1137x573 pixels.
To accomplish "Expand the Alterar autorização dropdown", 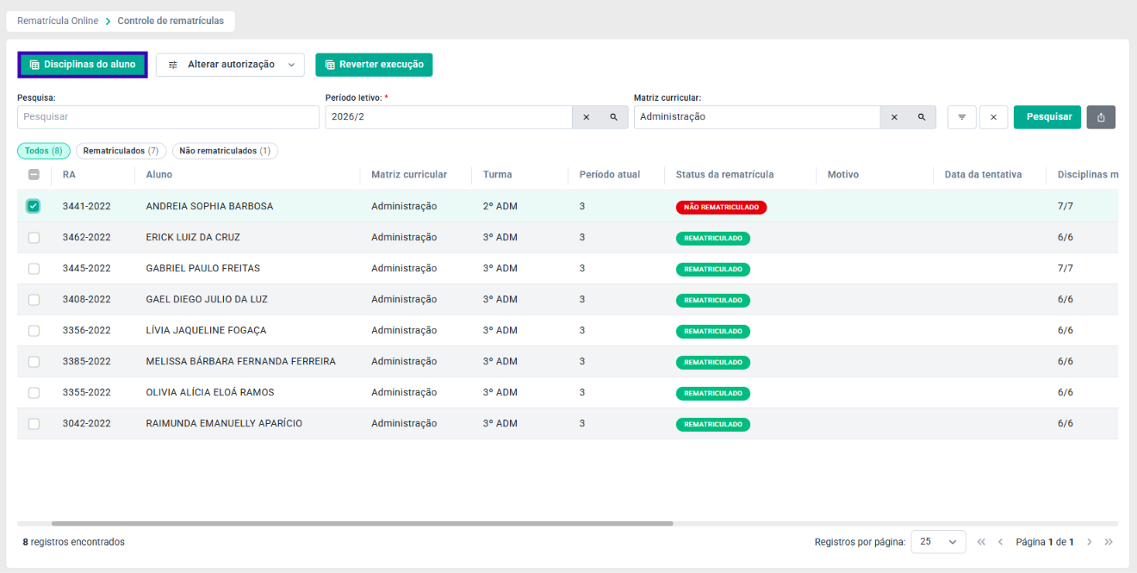I will click(x=230, y=65).
